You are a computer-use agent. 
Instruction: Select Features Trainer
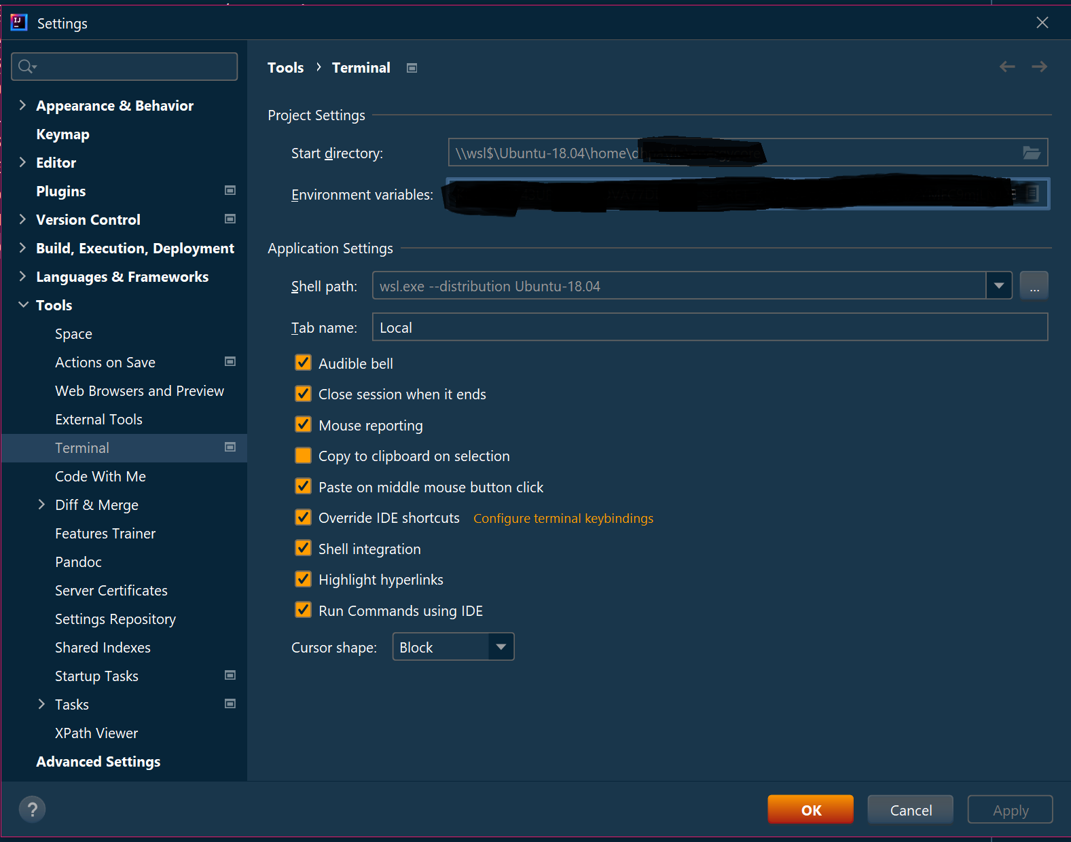(105, 534)
